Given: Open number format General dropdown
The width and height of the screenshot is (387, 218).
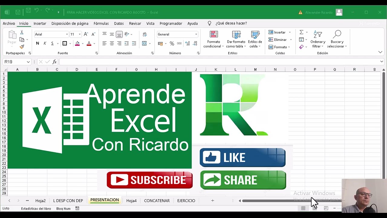Looking at the screenshot, I should pyautogui.click(x=196, y=34).
